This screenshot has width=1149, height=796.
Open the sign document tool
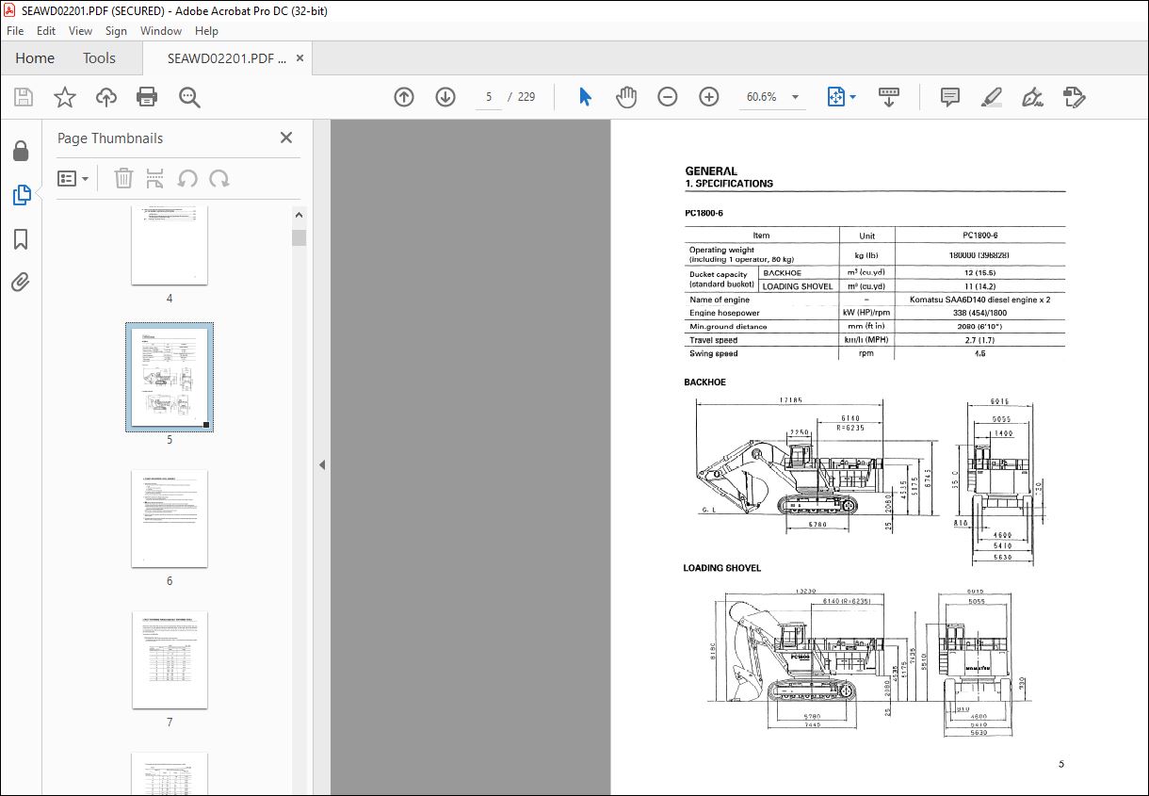(x=1032, y=97)
